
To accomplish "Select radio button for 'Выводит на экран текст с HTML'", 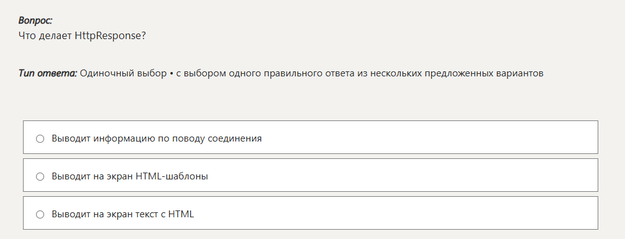I will click(40, 214).
